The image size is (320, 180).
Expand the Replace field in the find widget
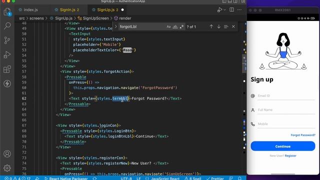[x=115, y=26]
